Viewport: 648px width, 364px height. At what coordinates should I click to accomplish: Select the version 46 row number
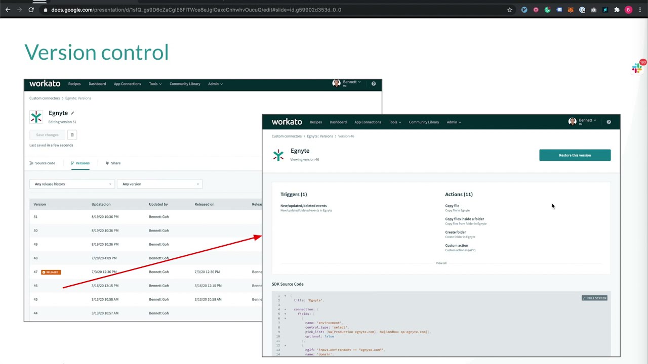35,286
